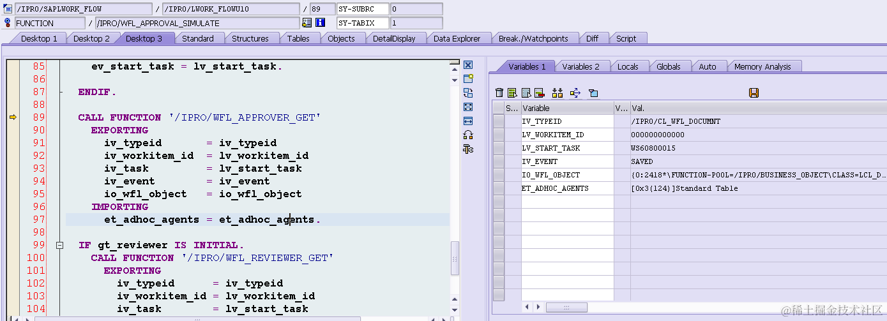Select the Variables 1 tab
This screenshot has width=887, height=321.
527,66
